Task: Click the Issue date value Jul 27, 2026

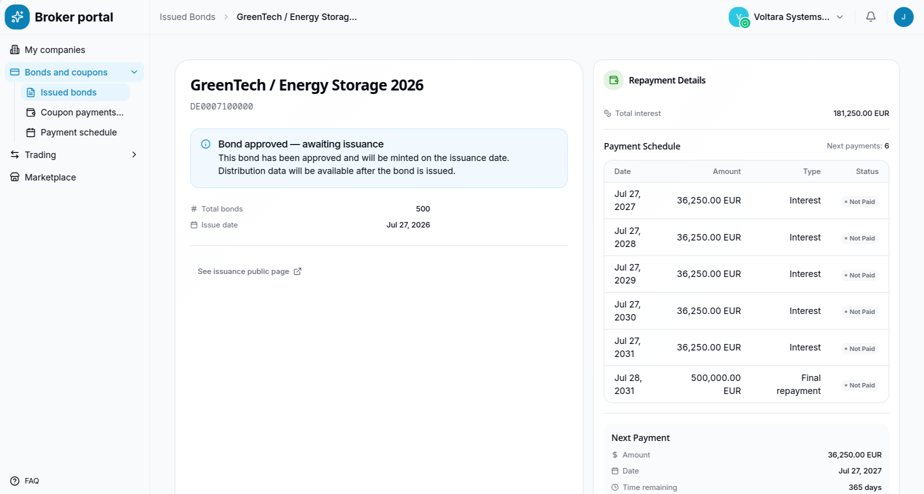Action: pyautogui.click(x=408, y=225)
